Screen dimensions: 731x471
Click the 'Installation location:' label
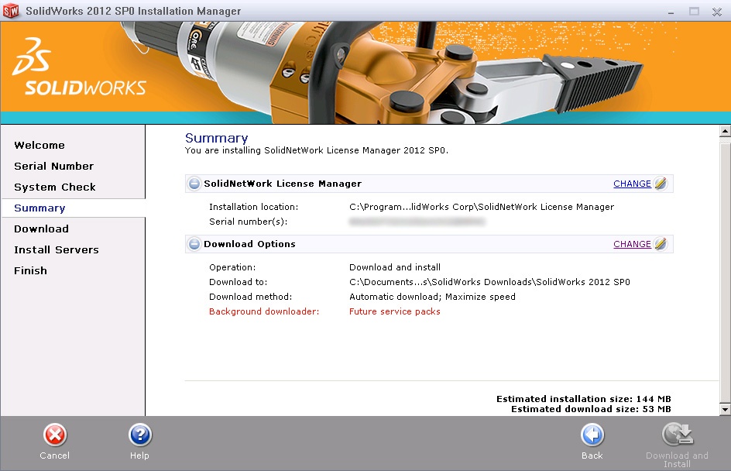click(x=254, y=207)
